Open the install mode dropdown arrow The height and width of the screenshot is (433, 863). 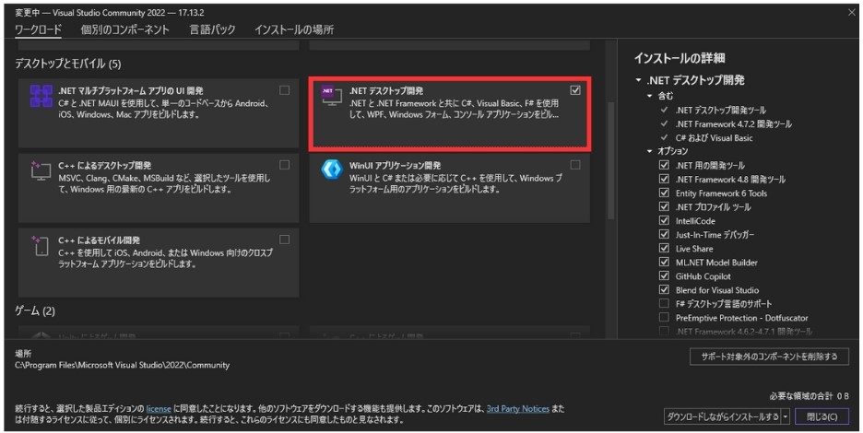[x=786, y=416]
